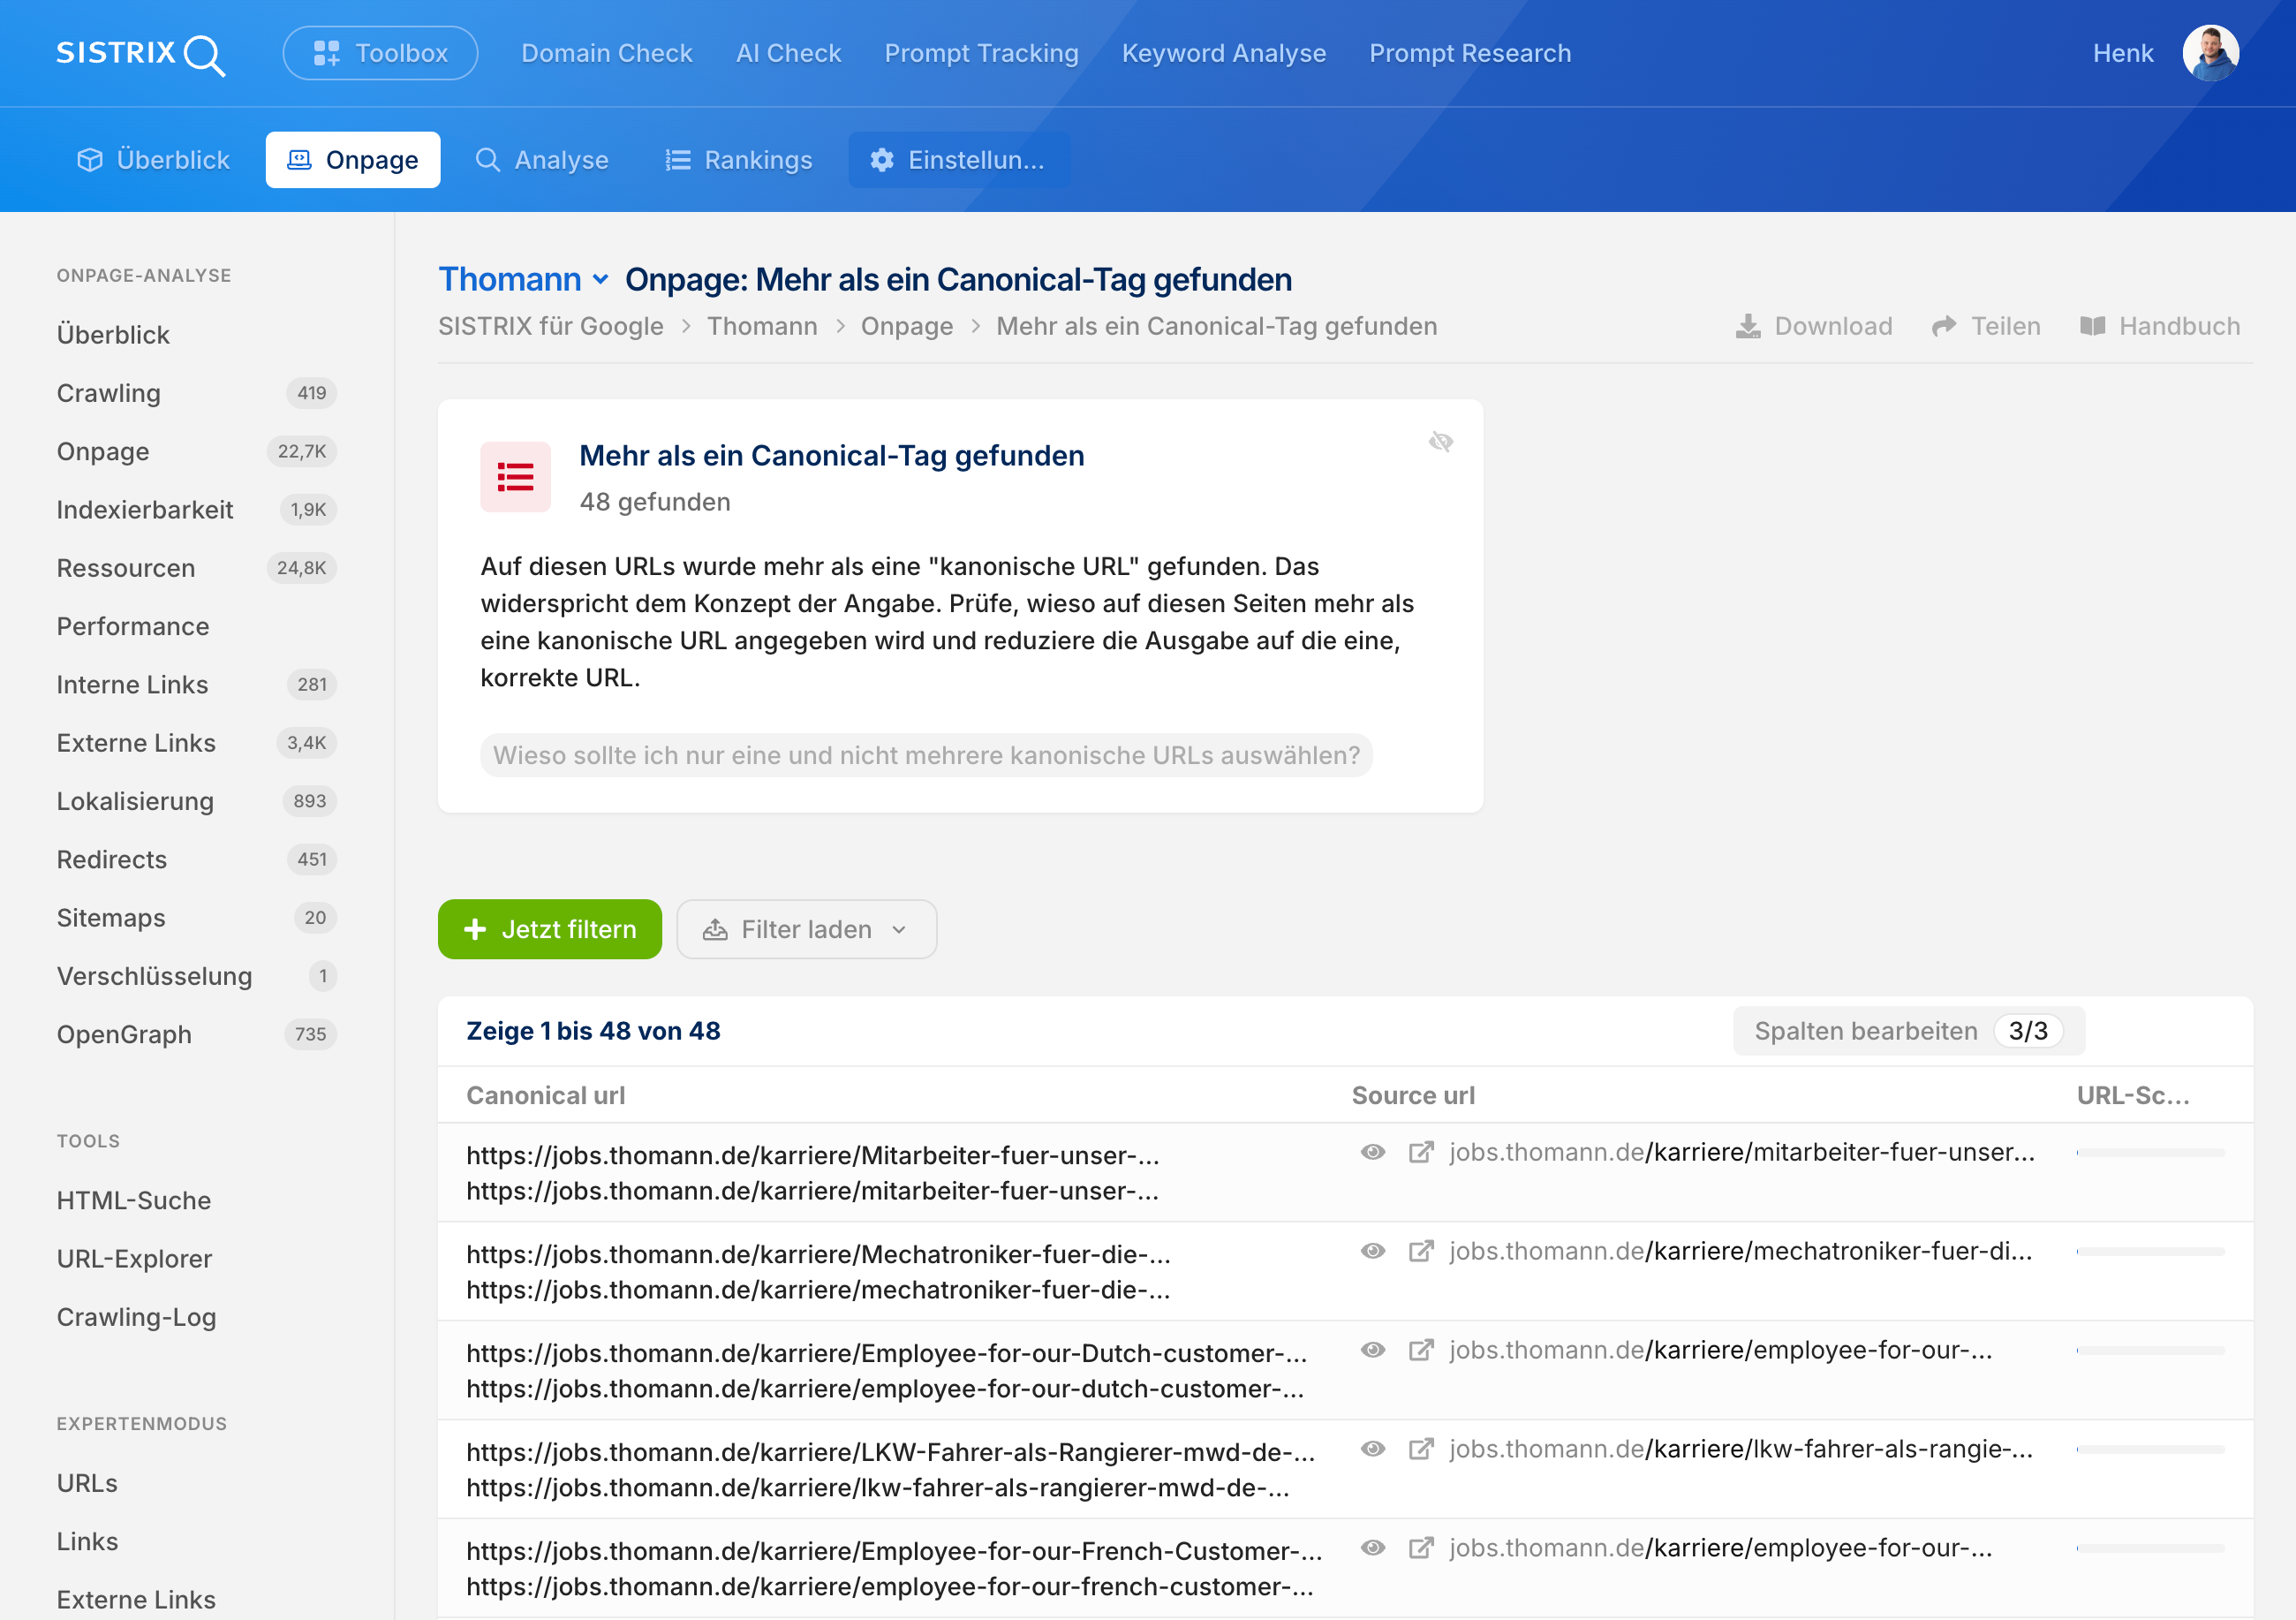Click the Teilen share icon
Screen dimensions: 2296x1620
[1943, 326]
